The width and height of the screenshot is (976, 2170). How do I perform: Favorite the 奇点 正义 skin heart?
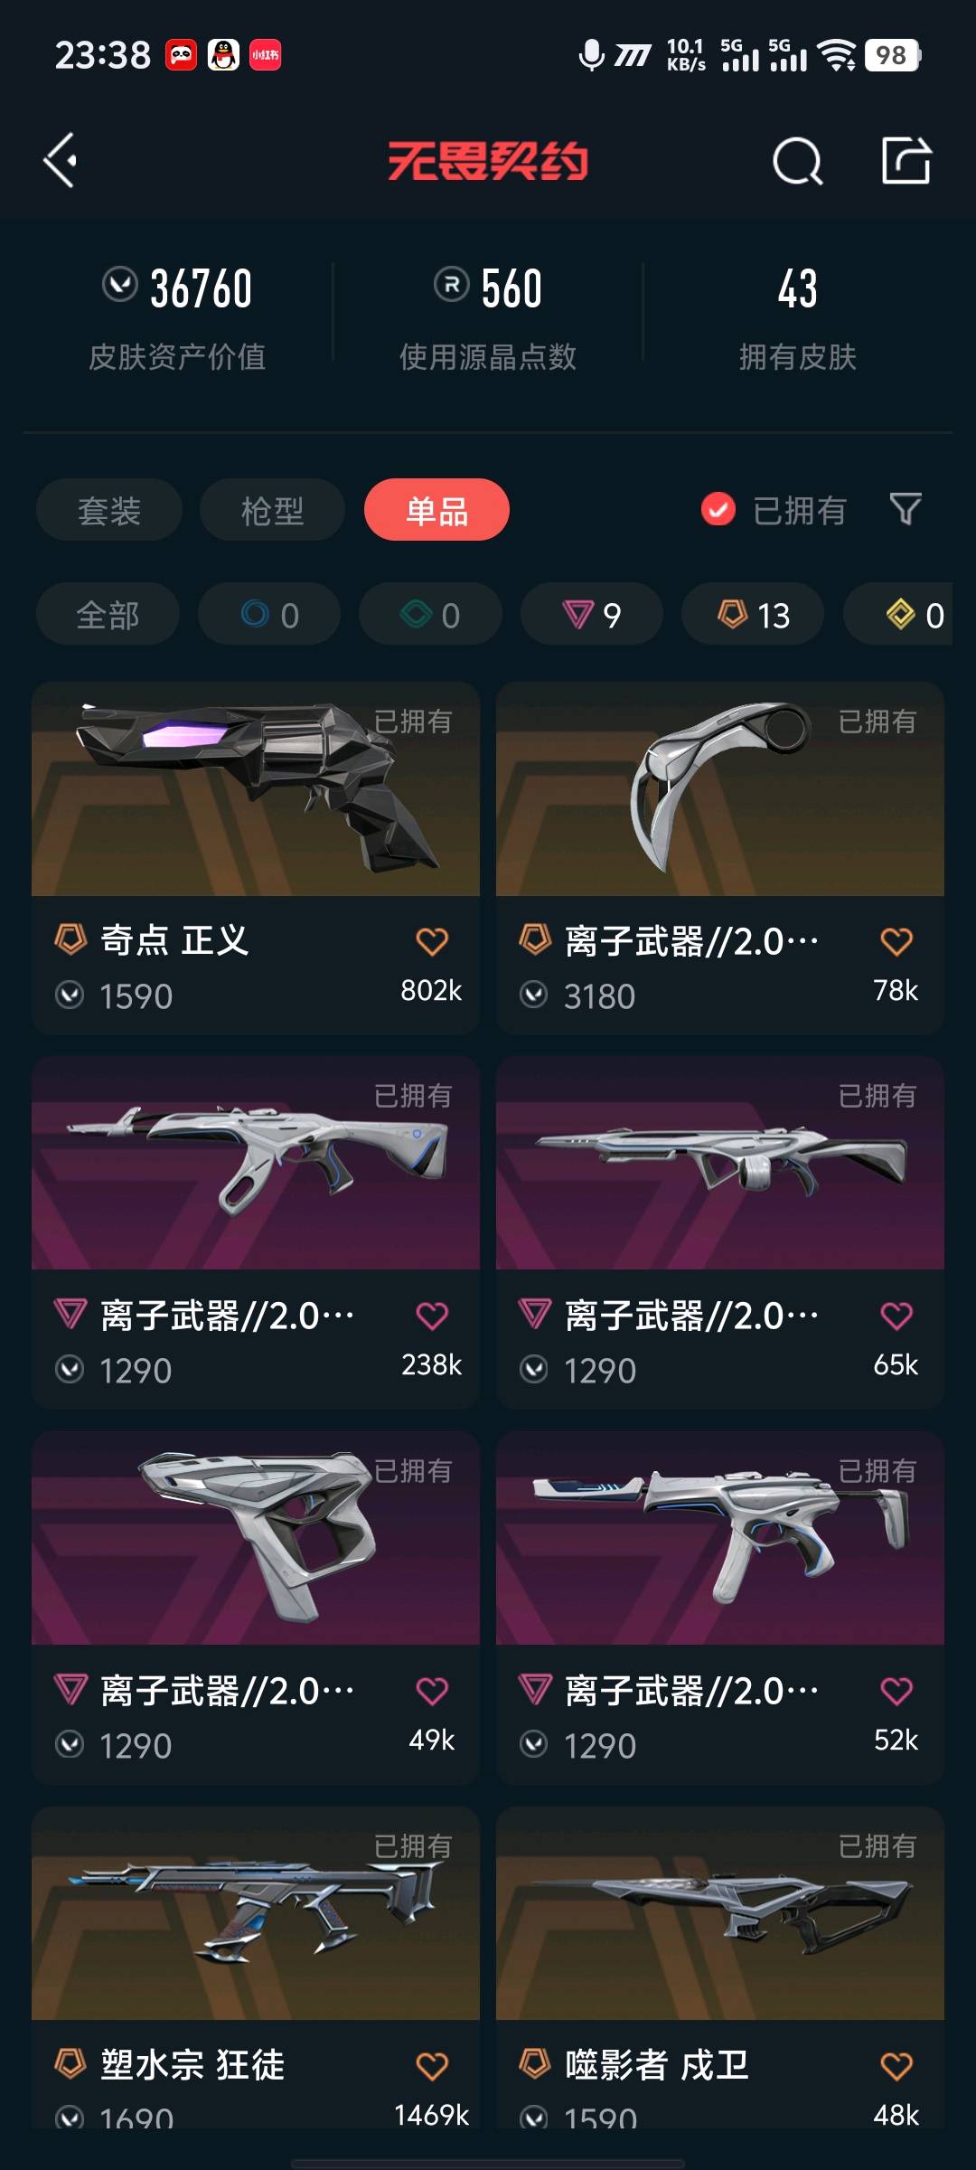pyautogui.click(x=432, y=941)
